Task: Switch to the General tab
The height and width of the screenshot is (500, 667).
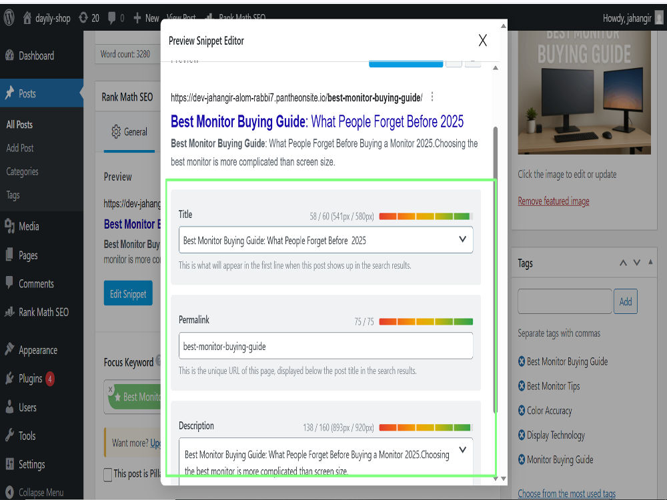Action: click(x=129, y=132)
